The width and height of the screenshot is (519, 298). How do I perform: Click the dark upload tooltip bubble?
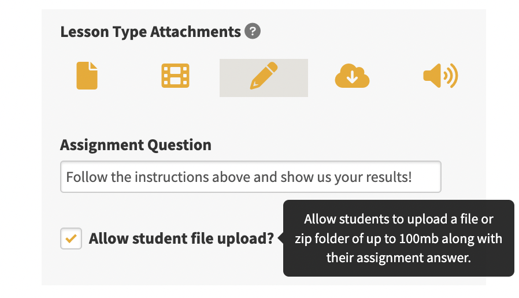pos(399,238)
